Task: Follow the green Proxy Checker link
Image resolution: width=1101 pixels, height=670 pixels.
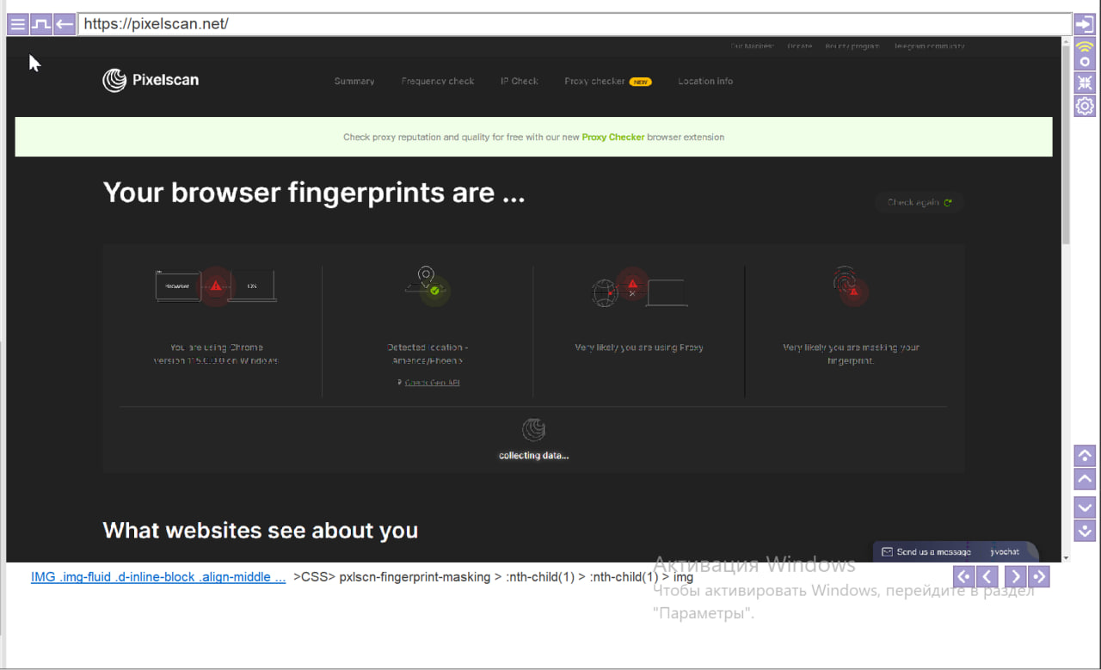Action: point(612,138)
